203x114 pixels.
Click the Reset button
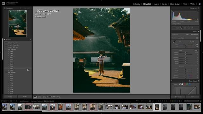click(x=193, y=97)
